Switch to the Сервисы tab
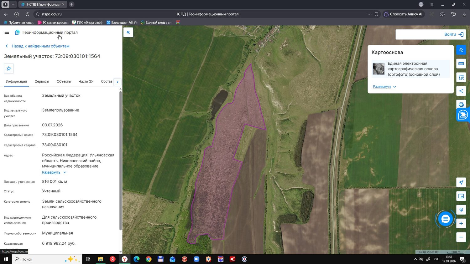Viewport: 470px width, 264px height. coord(42,81)
